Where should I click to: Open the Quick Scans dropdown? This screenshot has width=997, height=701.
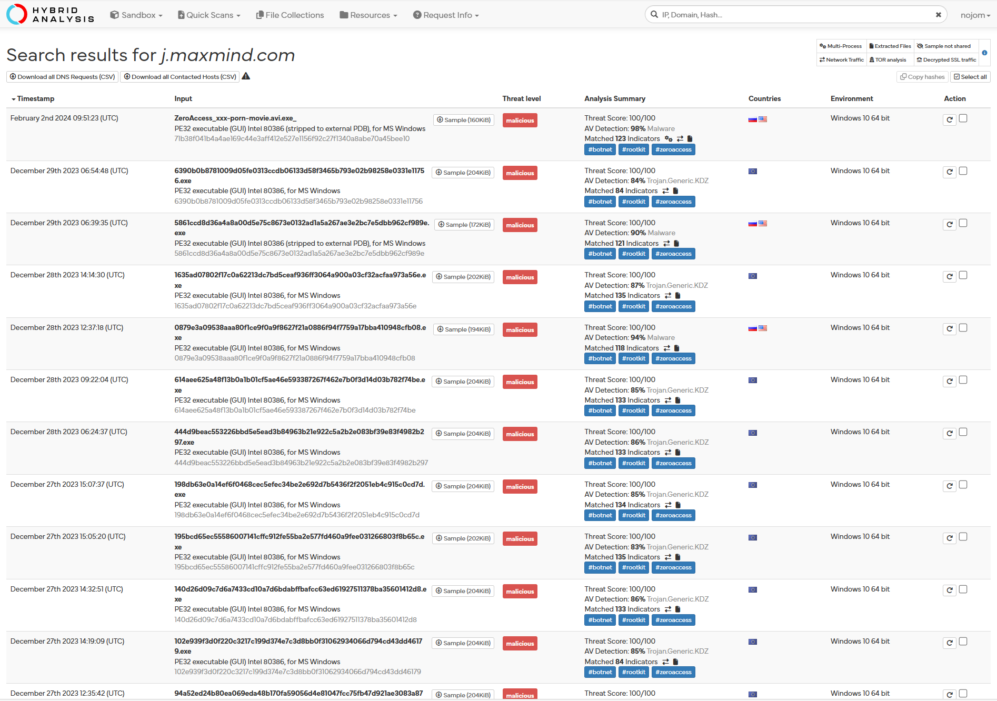click(x=209, y=15)
